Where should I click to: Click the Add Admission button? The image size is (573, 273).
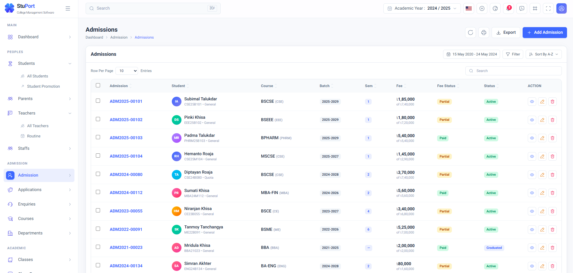click(x=545, y=33)
